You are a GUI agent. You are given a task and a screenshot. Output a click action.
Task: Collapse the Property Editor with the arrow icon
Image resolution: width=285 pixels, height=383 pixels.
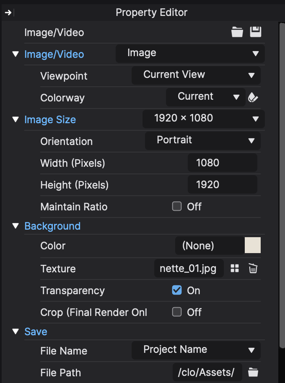coord(8,12)
